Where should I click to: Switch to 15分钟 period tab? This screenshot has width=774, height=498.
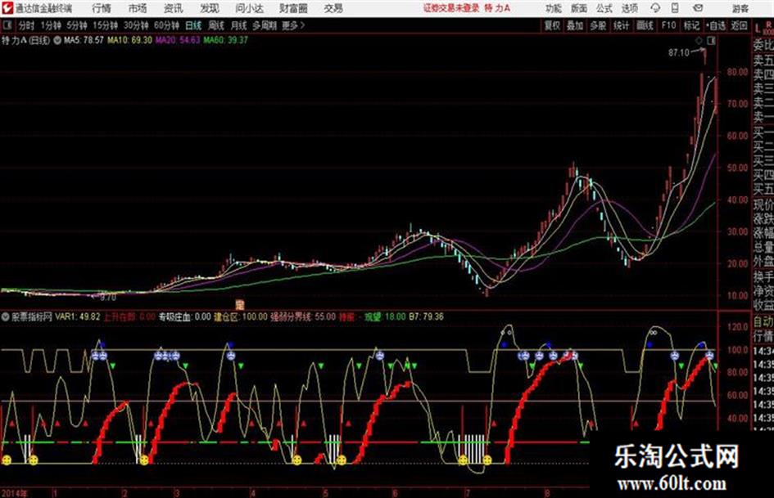coord(105,25)
